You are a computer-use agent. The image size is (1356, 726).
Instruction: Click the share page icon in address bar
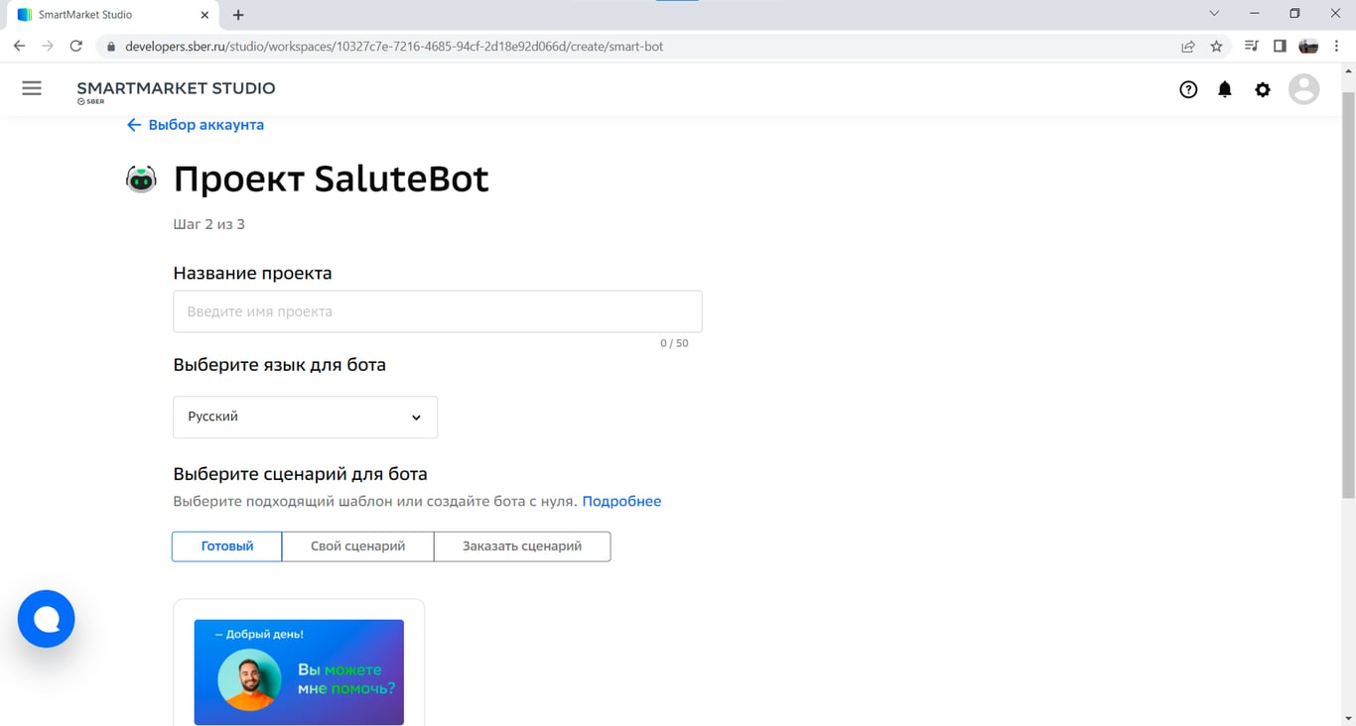(1187, 46)
